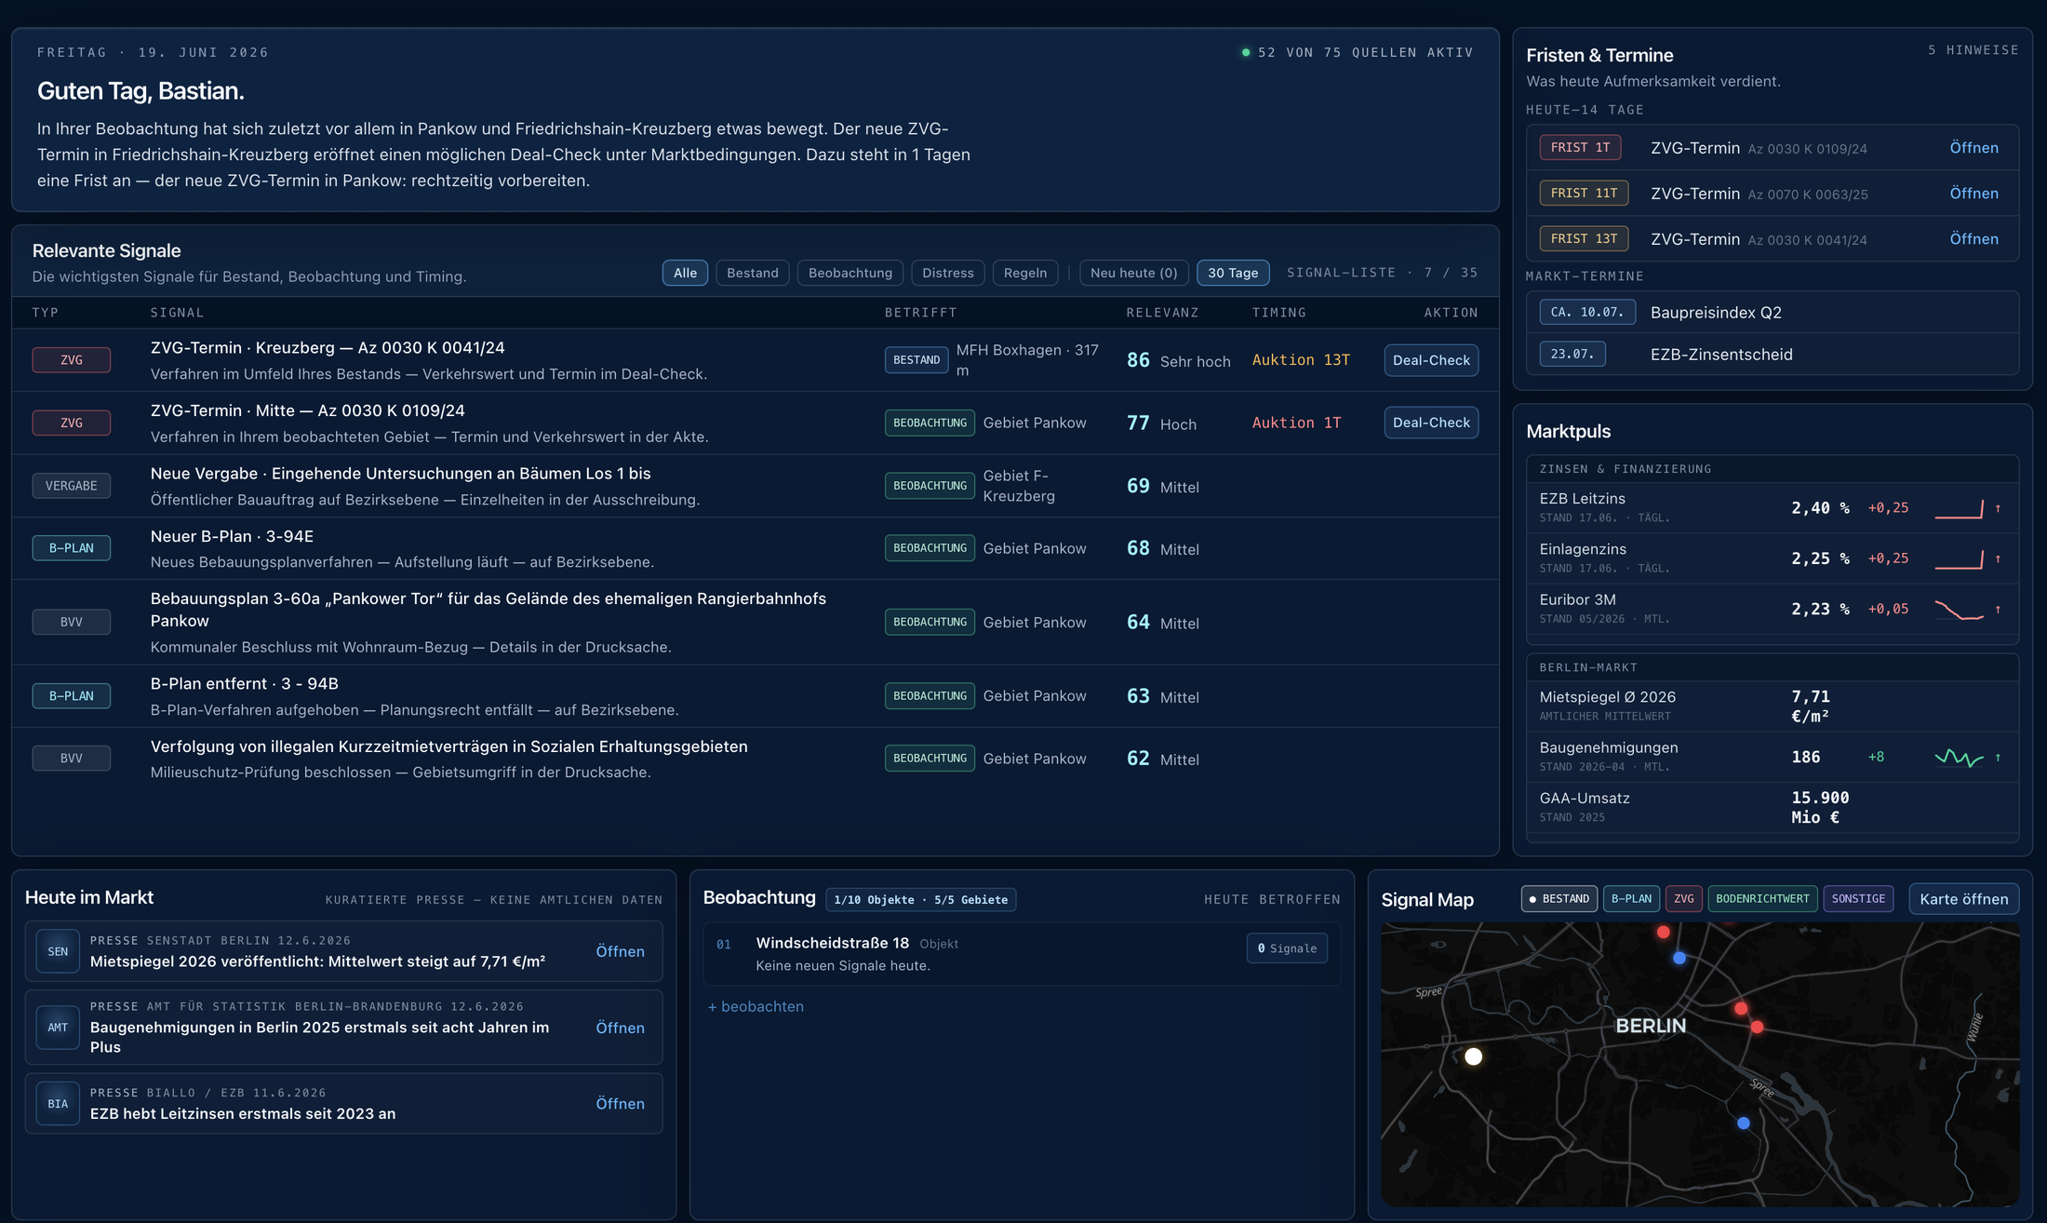The width and height of the screenshot is (2047, 1223).
Task: Click the ZVG type badge for Mitte
Action: tap(72, 423)
